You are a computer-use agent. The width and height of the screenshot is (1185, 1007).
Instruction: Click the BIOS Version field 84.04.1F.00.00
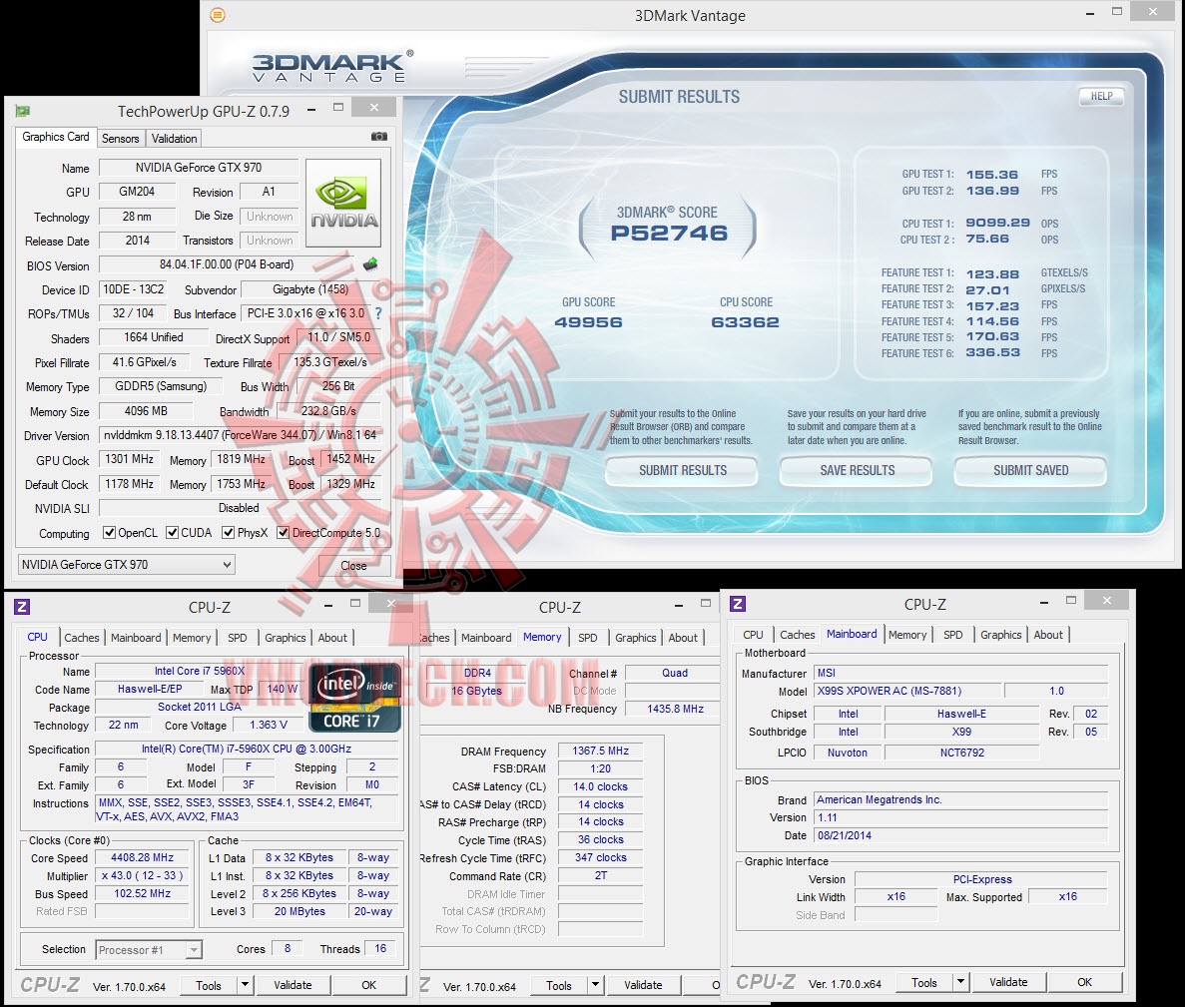click(227, 264)
